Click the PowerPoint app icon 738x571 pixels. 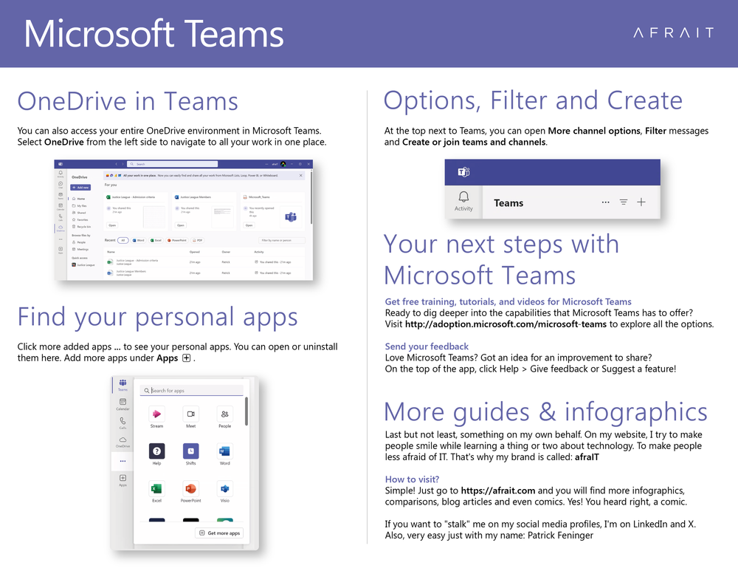click(190, 490)
